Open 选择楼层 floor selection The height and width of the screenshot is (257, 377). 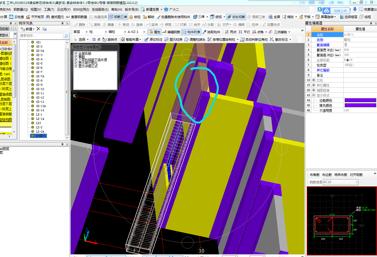(x=348, y=17)
